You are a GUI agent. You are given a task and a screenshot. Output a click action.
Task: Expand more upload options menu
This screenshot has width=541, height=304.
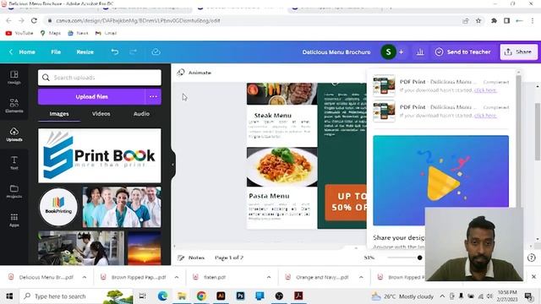click(x=153, y=97)
